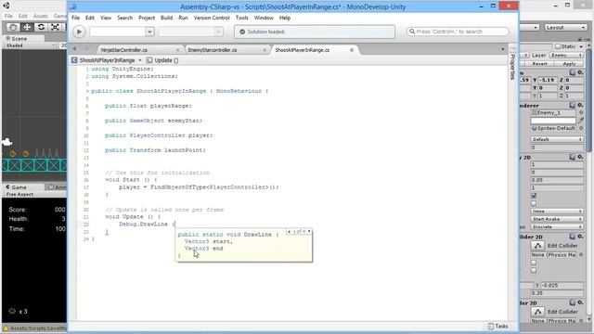
Task: Open Rigidbody 2D gear menu
Action: pyautogui.click(x=580, y=157)
